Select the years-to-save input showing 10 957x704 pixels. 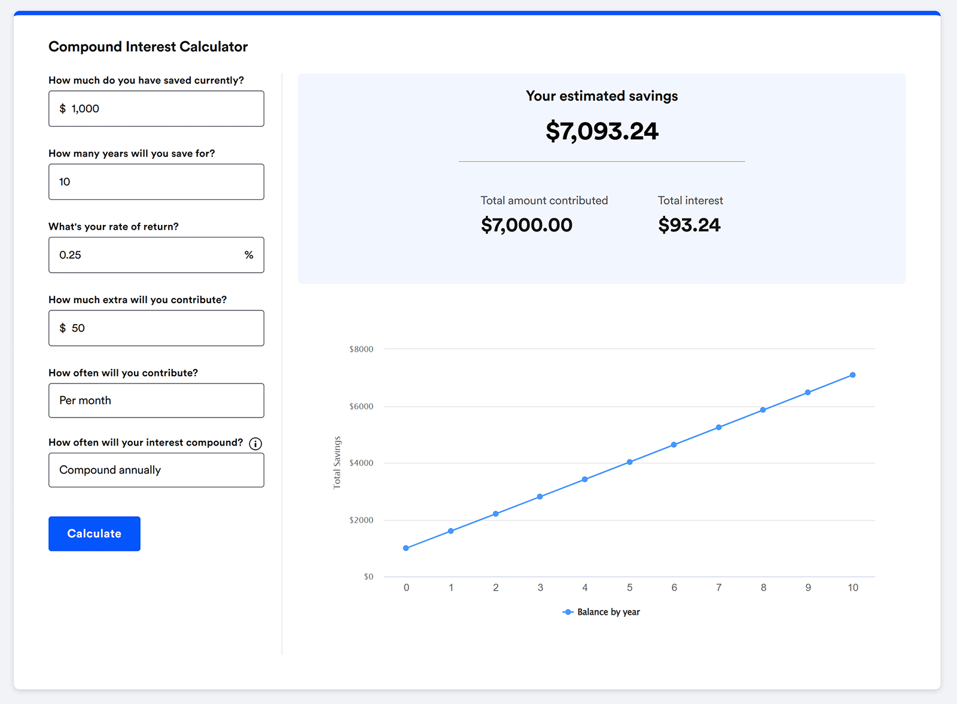(x=156, y=181)
